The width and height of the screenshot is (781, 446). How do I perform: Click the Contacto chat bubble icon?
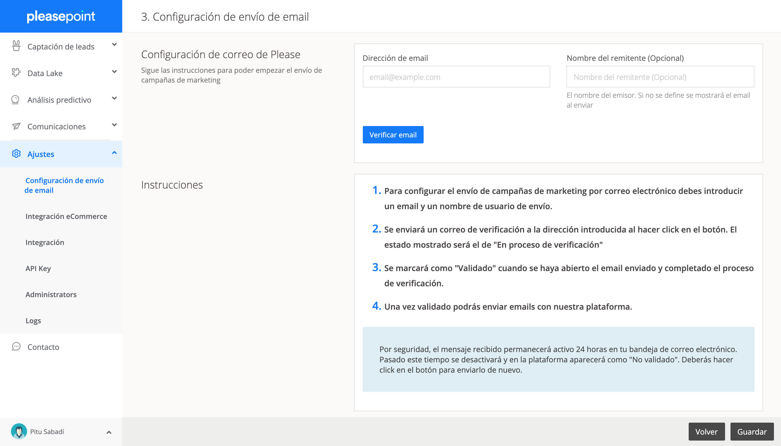click(16, 346)
